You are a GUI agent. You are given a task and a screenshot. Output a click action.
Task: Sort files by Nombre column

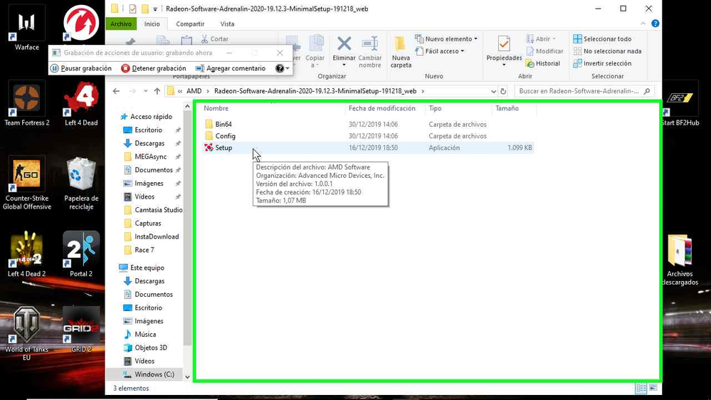(x=216, y=108)
